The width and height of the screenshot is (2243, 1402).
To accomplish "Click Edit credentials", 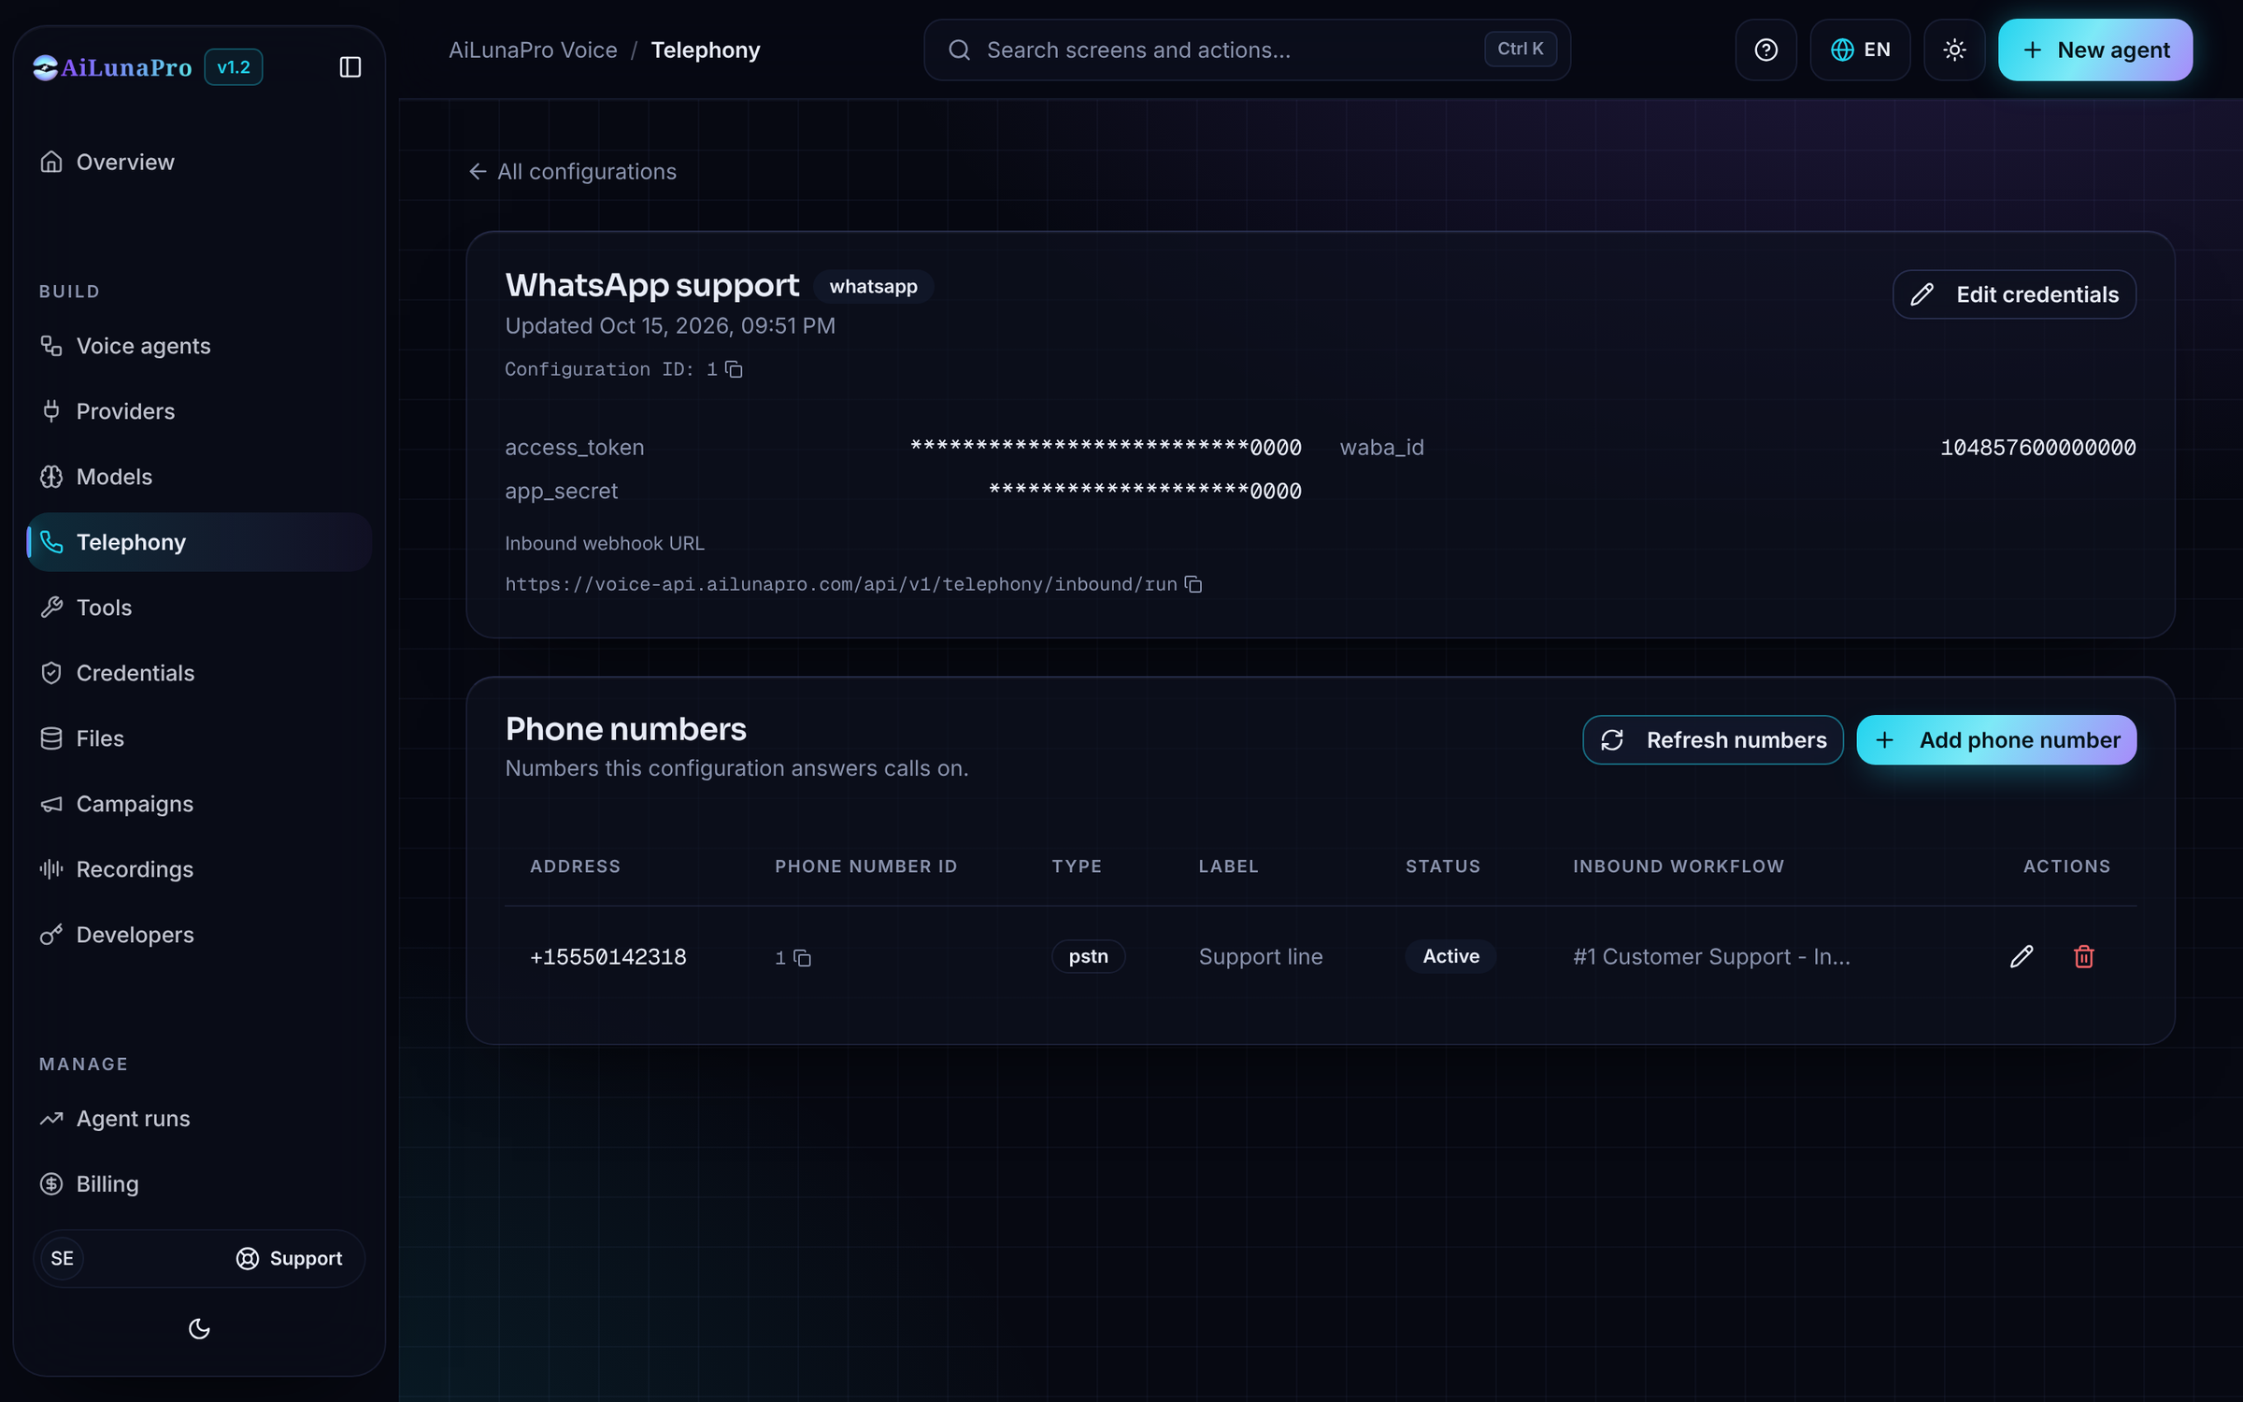I will (2014, 294).
